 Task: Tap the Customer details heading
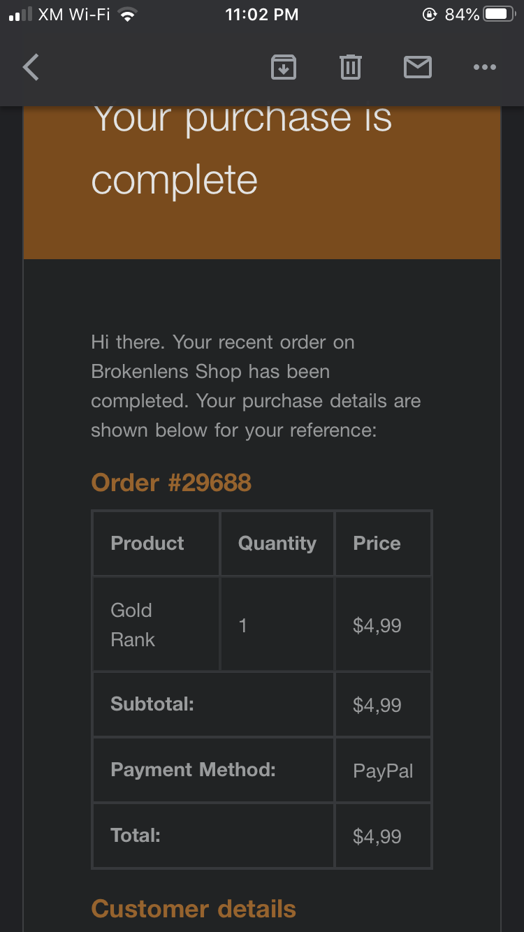tap(194, 908)
